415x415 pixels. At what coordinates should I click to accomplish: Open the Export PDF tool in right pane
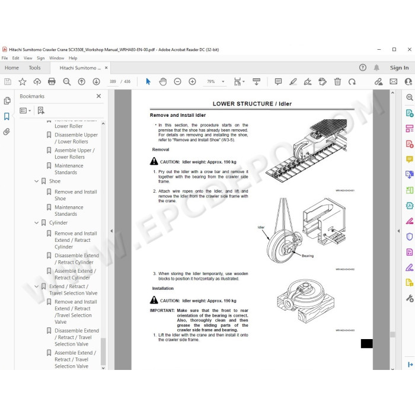[x=410, y=113]
